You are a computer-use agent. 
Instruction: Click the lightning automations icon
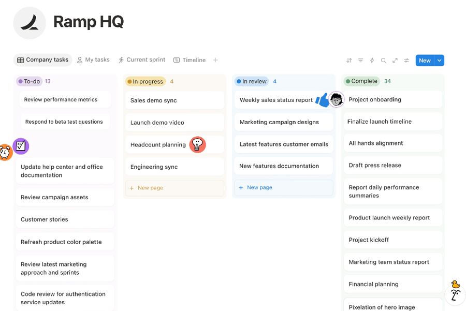point(372,61)
